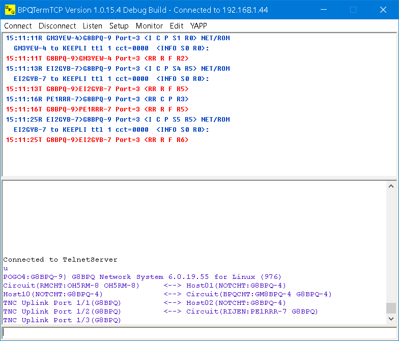Open the Edit menu

(x=177, y=26)
